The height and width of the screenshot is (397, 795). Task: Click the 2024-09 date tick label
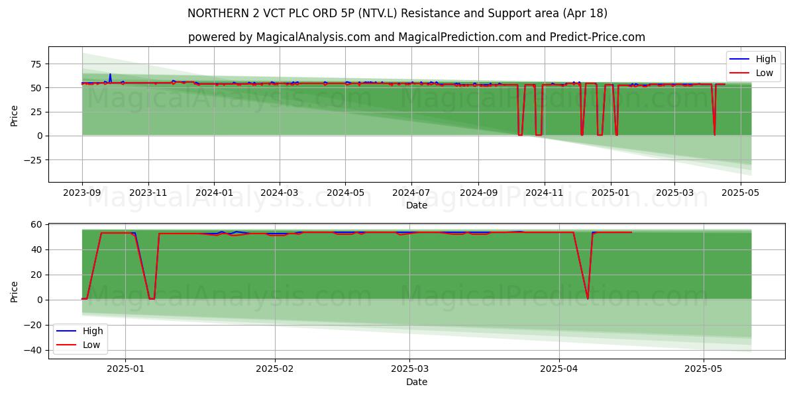pos(478,193)
